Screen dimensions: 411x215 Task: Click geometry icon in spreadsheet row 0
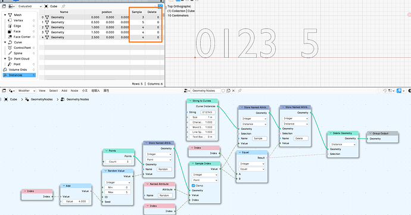pyautogui.click(x=47, y=17)
